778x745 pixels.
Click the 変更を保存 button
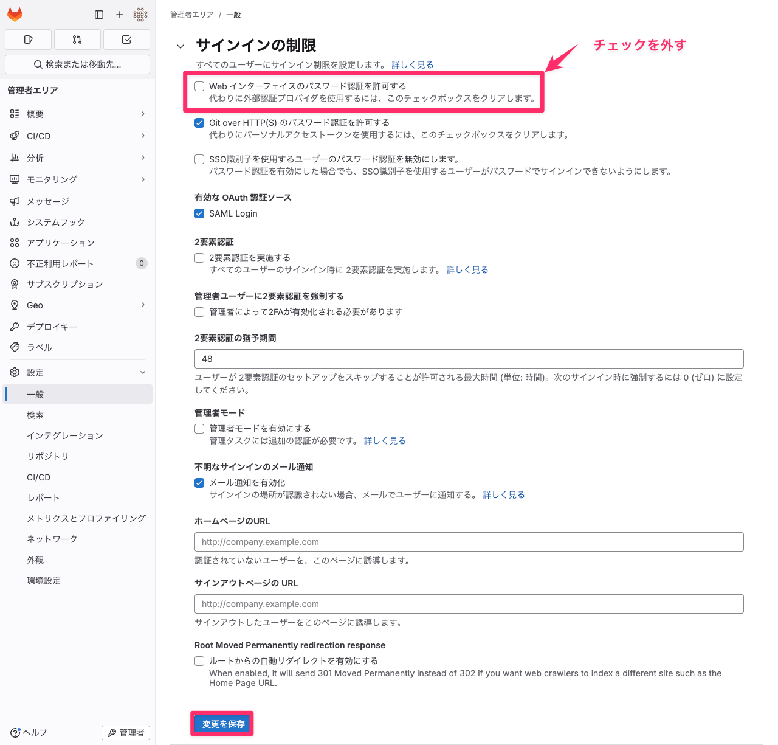(x=223, y=724)
